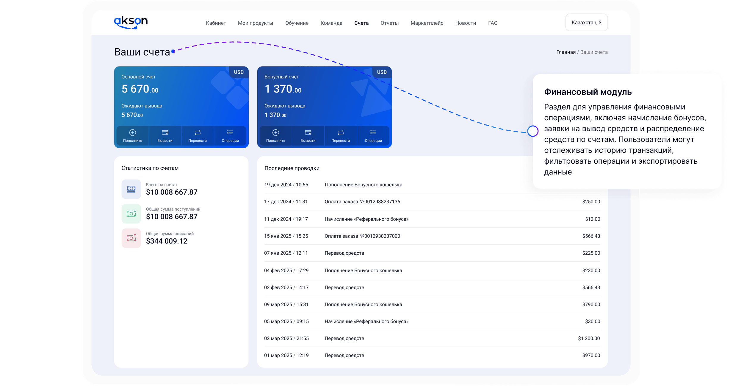Open Операции list on Бонусный счет card
Screen dimensions: 730x391
(373, 133)
